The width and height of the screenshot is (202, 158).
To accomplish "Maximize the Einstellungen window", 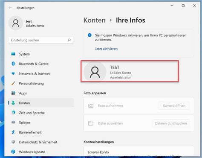I will coord(183,6).
